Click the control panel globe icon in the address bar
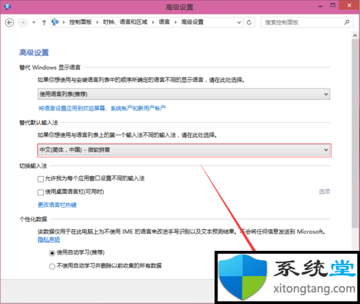This screenshot has height=304, width=360. pyautogui.click(x=55, y=22)
